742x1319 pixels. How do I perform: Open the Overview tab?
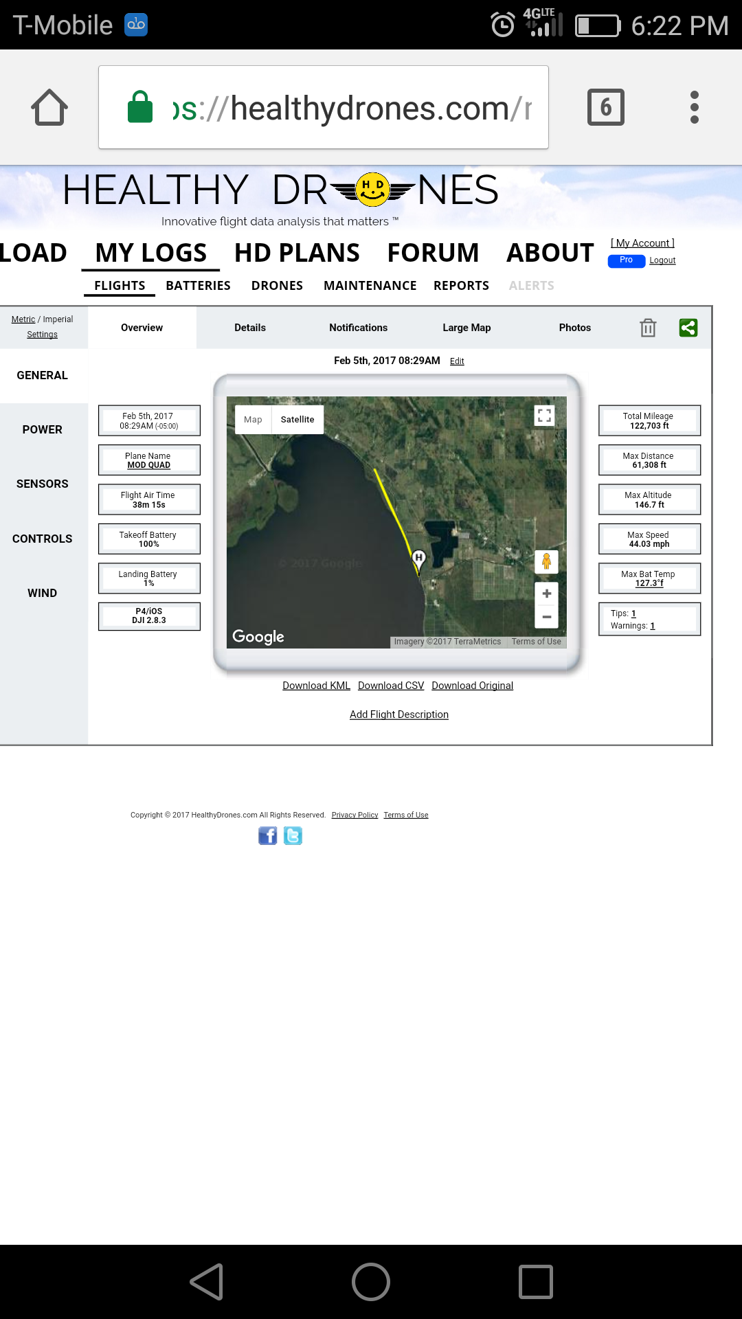(x=142, y=328)
